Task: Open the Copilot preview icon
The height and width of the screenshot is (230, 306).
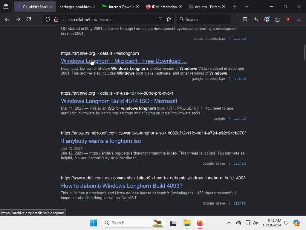Action: click(296, 223)
